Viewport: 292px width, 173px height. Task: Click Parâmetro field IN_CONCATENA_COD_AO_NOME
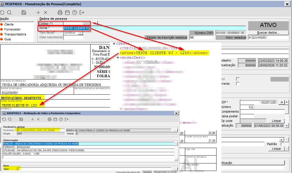pyautogui.click(x=41, y=130)
